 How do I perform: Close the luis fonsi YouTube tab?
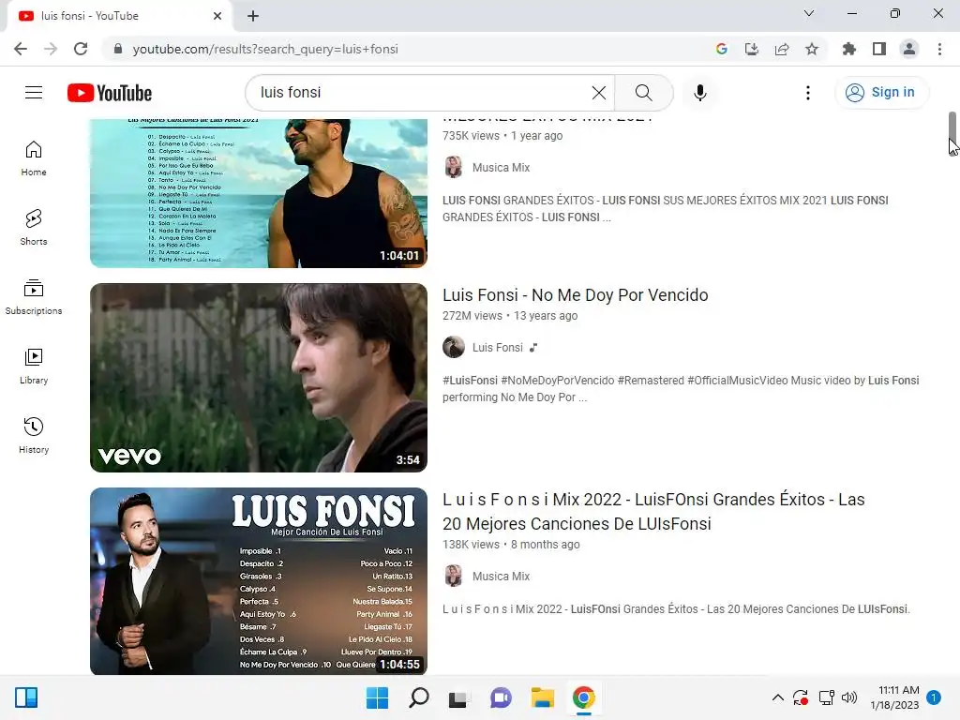(x=217, y=16)
